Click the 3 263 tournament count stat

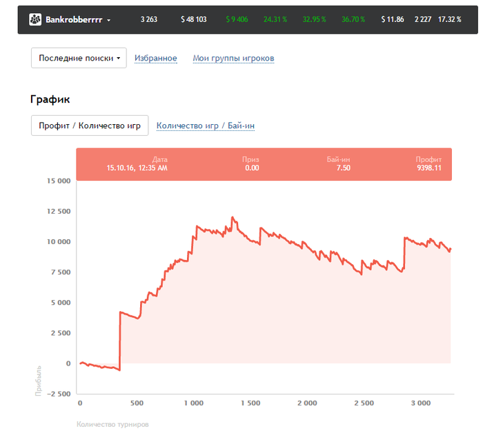coord(149,19)
